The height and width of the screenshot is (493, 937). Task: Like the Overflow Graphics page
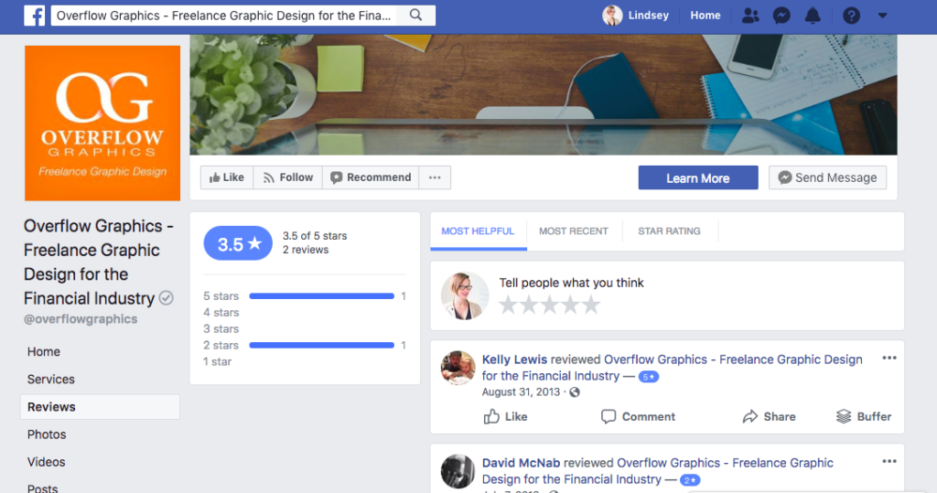point(227,177)
